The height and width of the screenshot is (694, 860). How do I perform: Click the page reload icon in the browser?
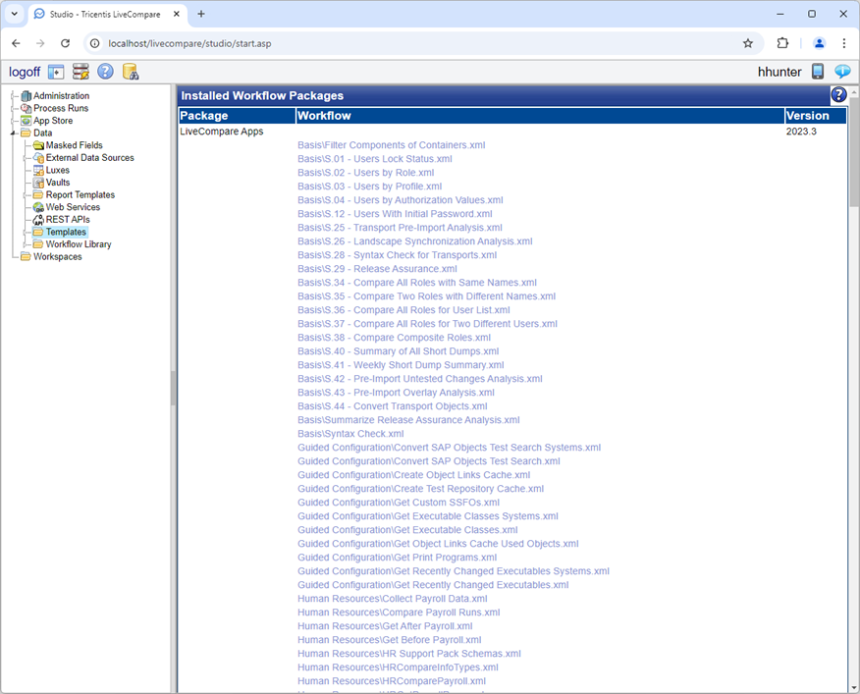tap(66, 43)
